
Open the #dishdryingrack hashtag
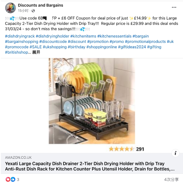pos(20,36)
